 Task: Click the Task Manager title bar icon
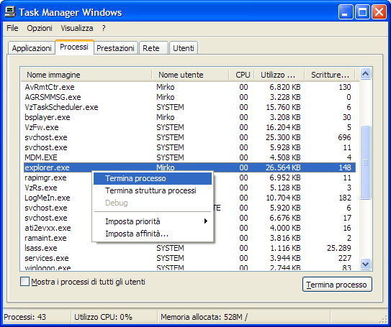point(10,11)
